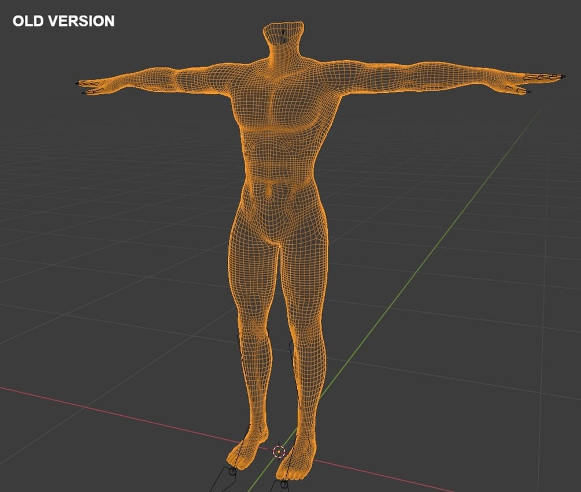Select the finger bones at the far left hand
Viewport: 581px width, 492px height.
click(x=90, y=87)
